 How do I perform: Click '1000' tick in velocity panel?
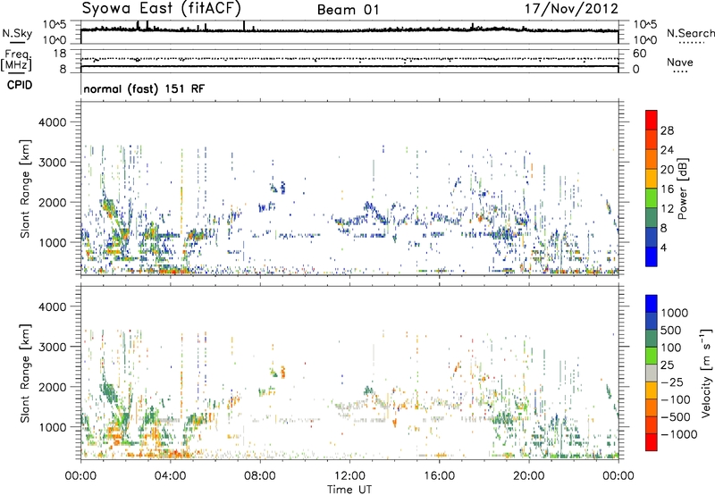(53, 427)
